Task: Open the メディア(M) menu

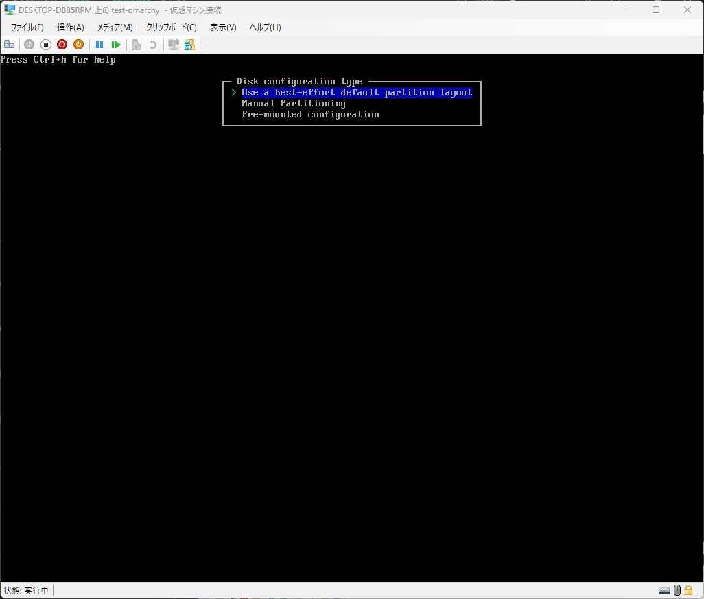Action: [115, 27]
